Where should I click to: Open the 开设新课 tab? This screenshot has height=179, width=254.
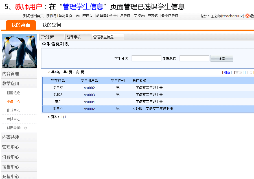[52, 37]
